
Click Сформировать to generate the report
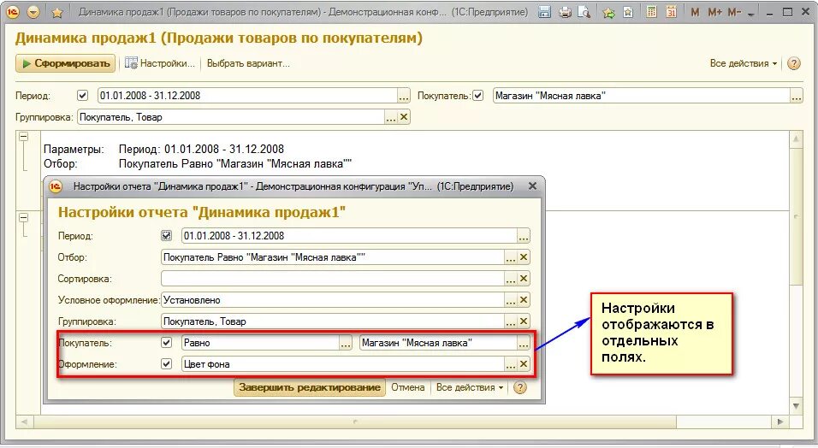pyautogui.click(x=65, y=63)
